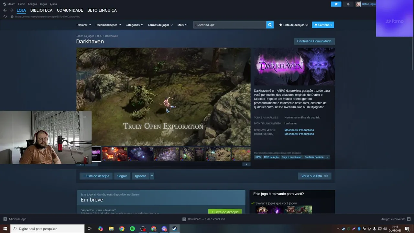
Task: Open the Exibir menu
Action: click(21, 4)
